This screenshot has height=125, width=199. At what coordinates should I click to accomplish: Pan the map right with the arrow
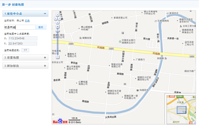pyautogui.click(x=59, y=18)
